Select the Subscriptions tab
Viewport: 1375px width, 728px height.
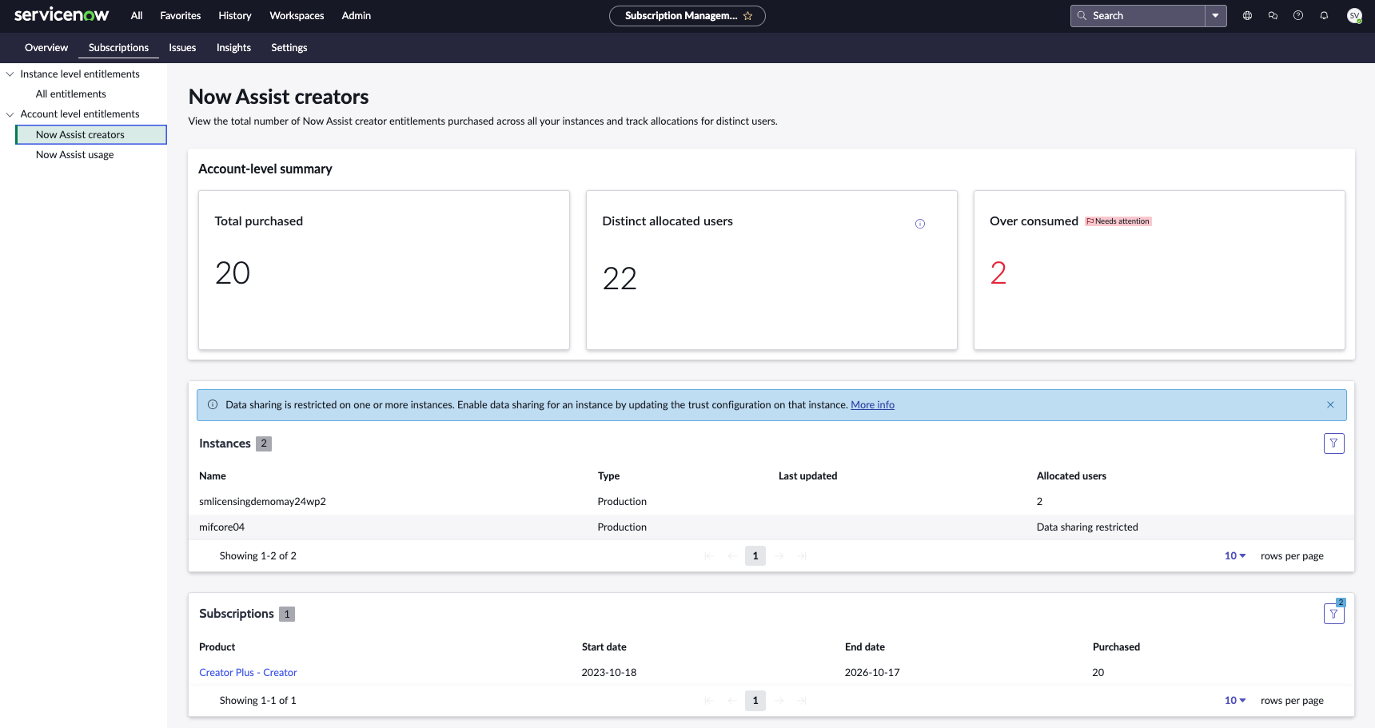(x=118, y=48)
